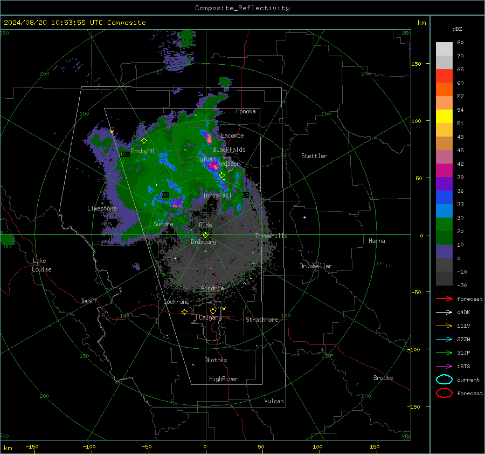Click the white plus marker west of Hanna
The width and height of the screenshot is (485, 454).
pyautogui.click(x=304, y=217)
